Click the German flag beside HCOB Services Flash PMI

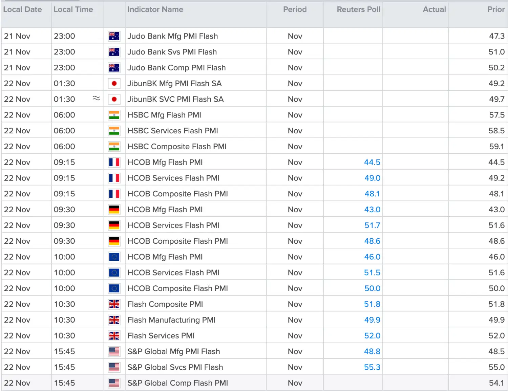(114, 225)
